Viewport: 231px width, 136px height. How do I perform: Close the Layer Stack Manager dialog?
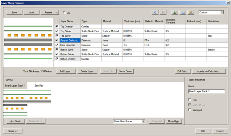(x=228, y=3)
